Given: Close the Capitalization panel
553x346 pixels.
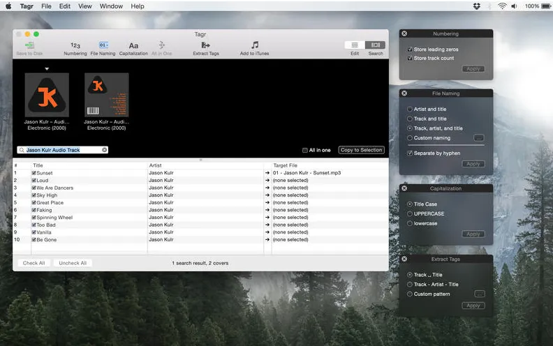Looking at the screenshot, I should [x=404, y=188].
